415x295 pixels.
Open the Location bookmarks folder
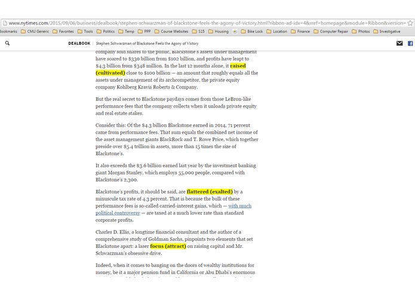click(x=276, y=31)
